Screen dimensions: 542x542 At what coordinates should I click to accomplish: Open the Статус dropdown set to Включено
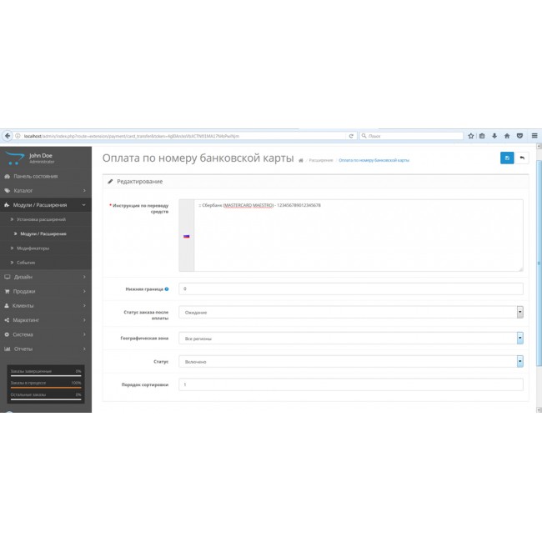coord(350,362)
